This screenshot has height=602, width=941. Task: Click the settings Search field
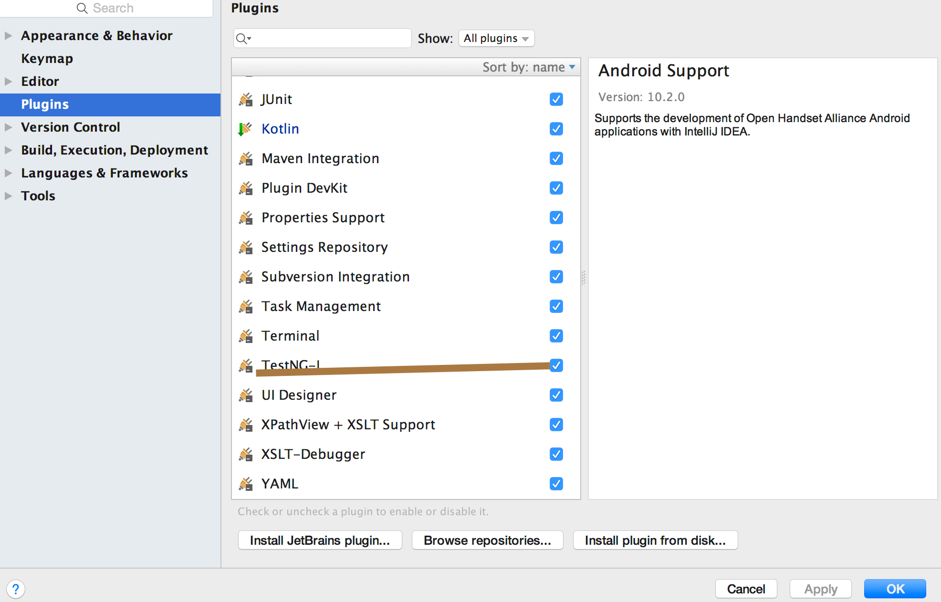tap(106, 8)
